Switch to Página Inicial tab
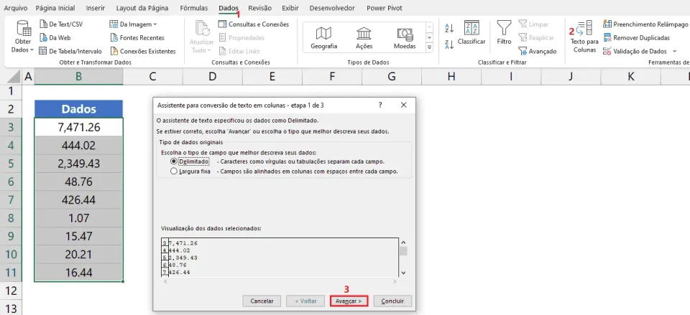 [55, 8]
